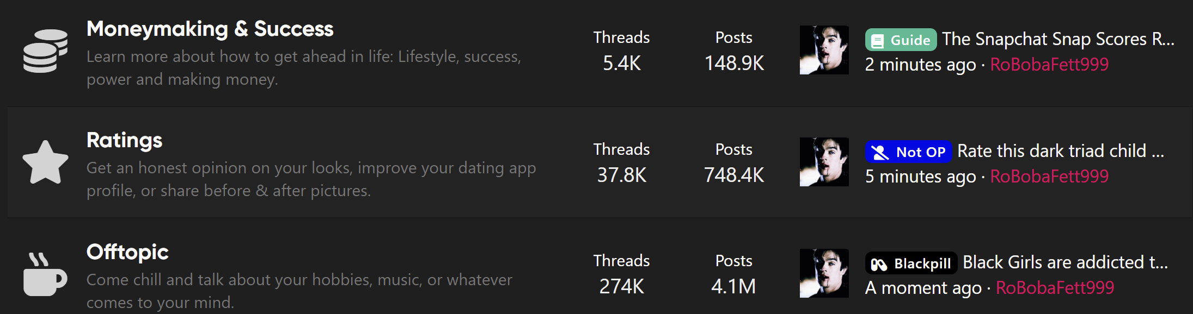Image resolution: width=1193 pixels, height=314 pixels.
Task: Click the '5 minutes ago' timestamp
Action: click(920, 177)
